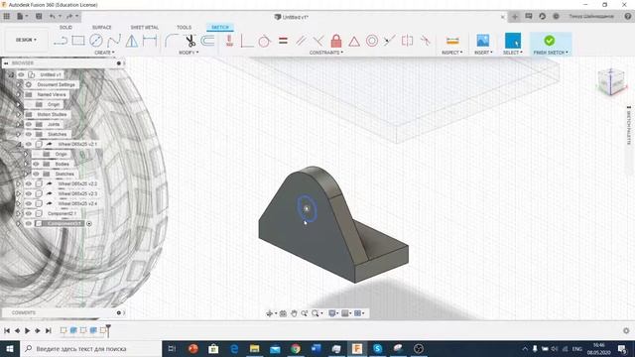Open the CREATE dropdown menu
Image resolution: width=635 pixels, height=357 pixels.
(x=104, y=53)
